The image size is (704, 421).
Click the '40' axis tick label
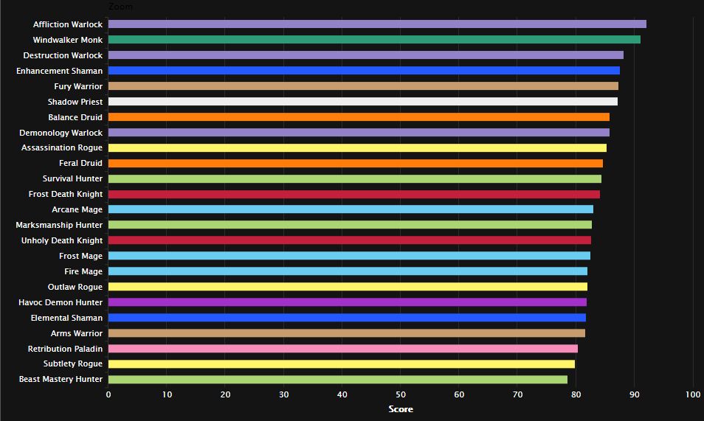(342, 394)
